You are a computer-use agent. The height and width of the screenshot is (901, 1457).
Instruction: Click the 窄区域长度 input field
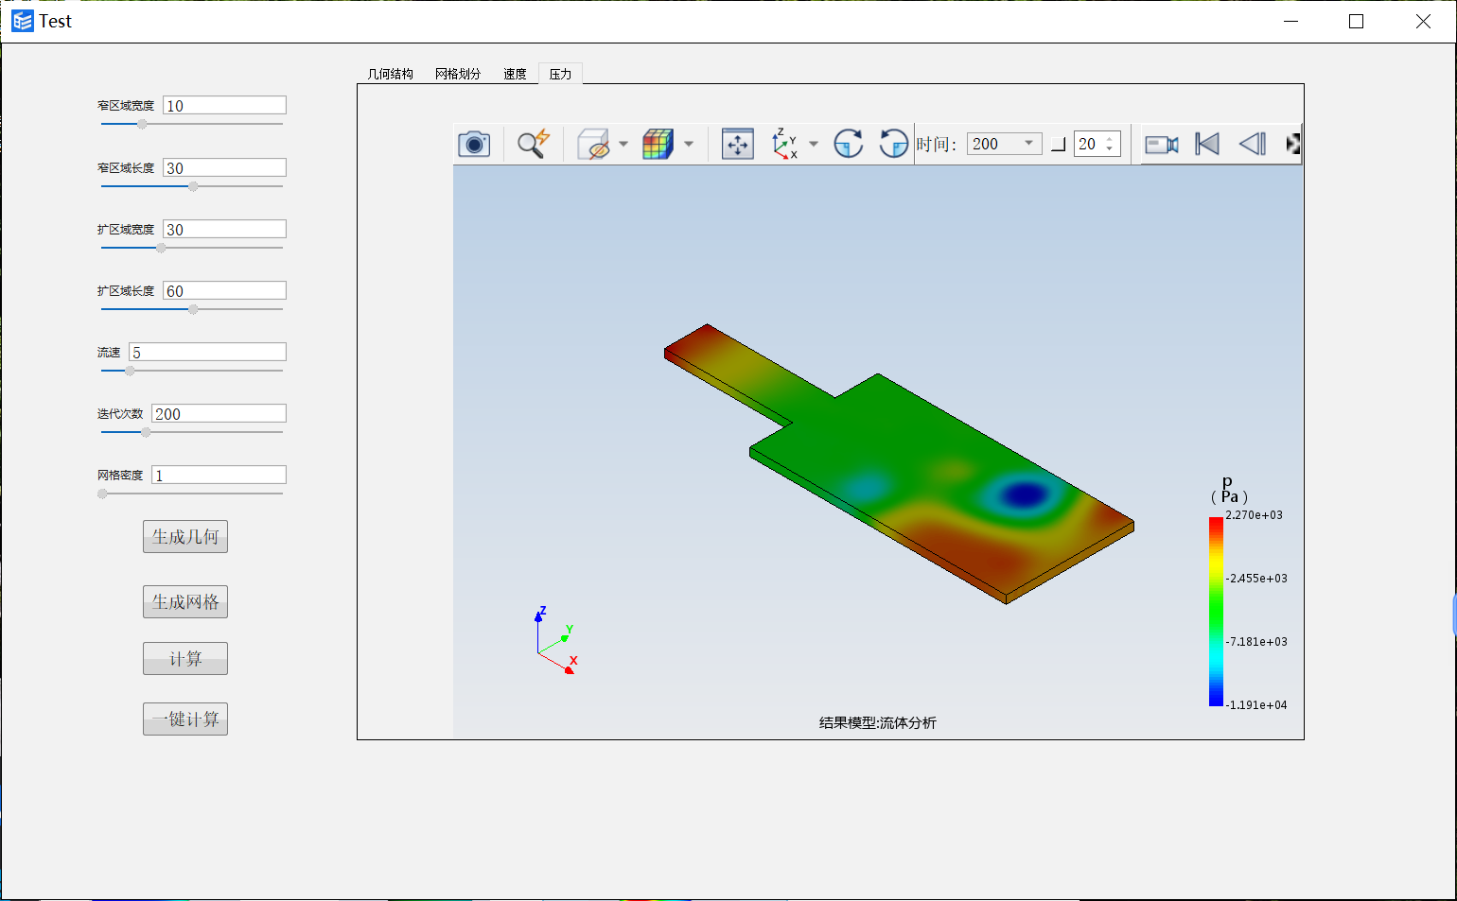(x=224, y=168)
